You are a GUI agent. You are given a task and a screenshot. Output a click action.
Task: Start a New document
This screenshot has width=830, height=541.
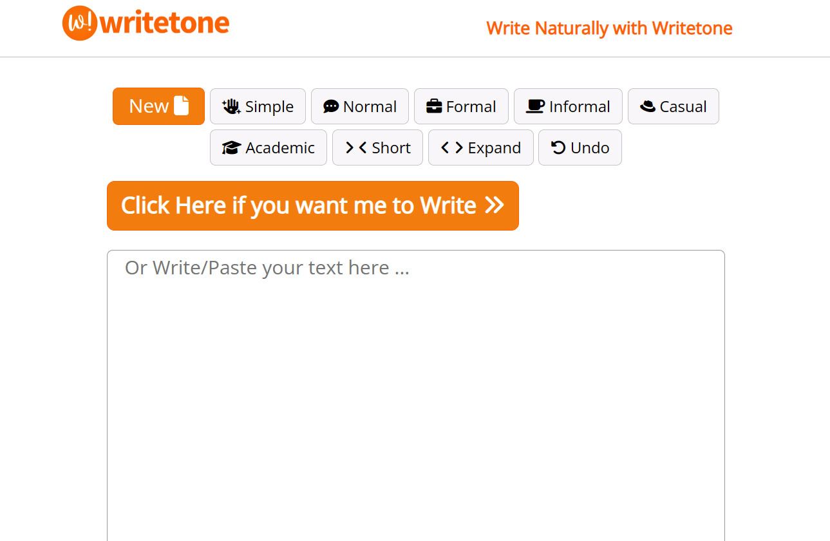click(158, 106)
